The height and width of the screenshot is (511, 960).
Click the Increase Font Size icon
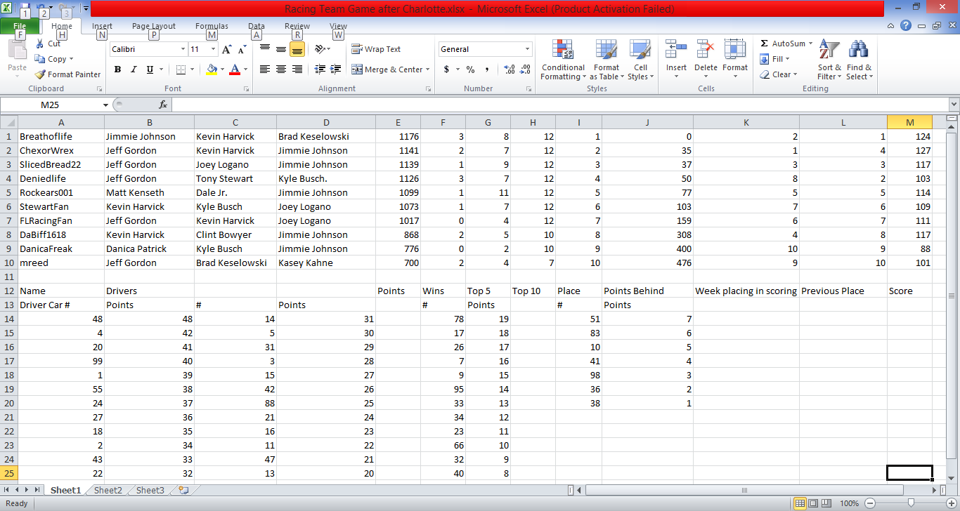[227, 49]
